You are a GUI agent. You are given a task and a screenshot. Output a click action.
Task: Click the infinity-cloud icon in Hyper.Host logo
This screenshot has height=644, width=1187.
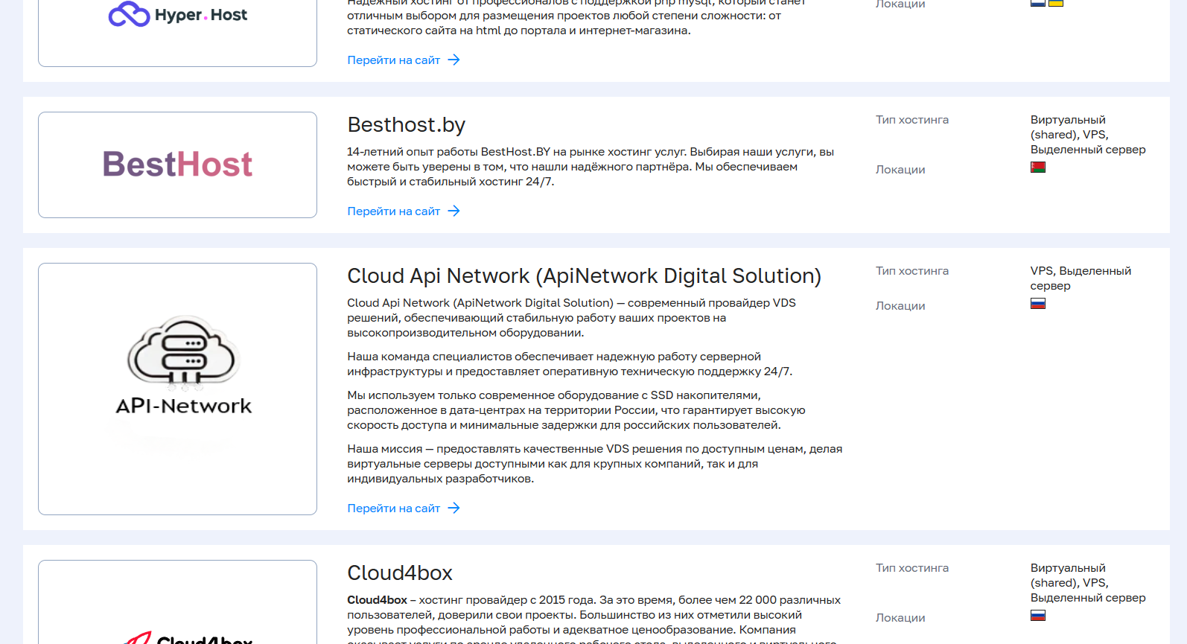[x=129, y=14]
